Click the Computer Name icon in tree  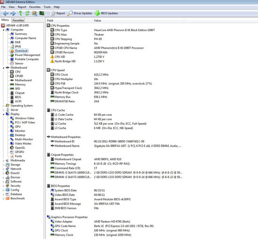12,38
